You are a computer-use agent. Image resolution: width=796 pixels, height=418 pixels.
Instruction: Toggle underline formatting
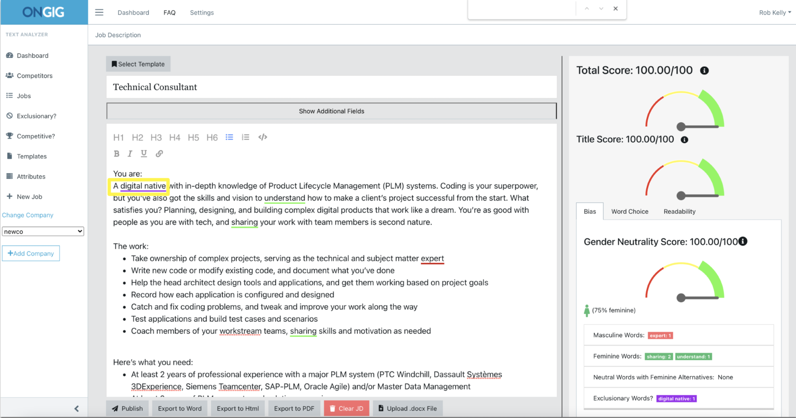tap(144, 154)
